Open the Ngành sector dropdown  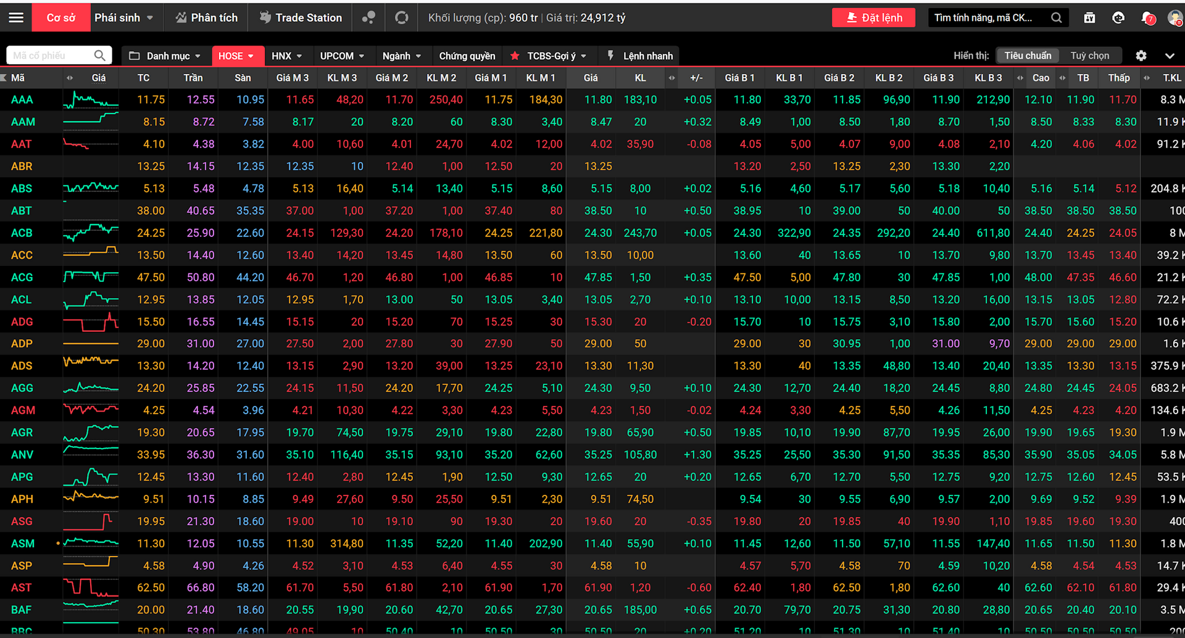click(x=402, y=56)
